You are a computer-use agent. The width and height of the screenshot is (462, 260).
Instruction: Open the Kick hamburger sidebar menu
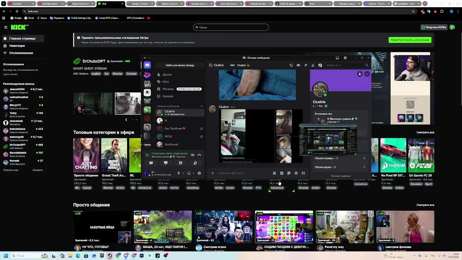[5, 27]
